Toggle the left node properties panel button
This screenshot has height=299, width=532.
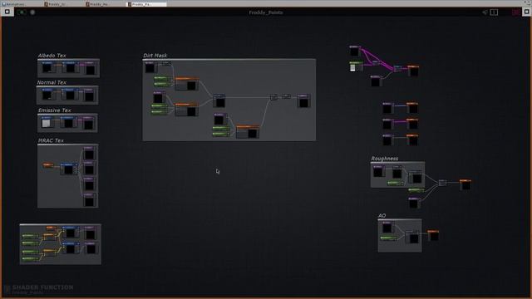point(7,12)
